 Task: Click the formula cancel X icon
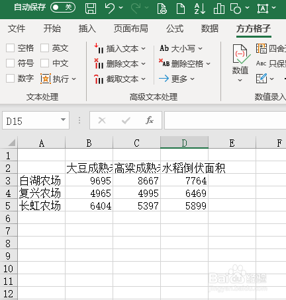click(102, 120)
